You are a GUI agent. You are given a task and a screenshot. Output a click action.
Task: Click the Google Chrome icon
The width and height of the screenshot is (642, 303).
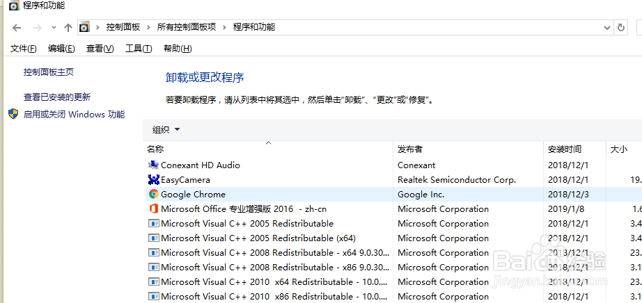click(154, 194)
